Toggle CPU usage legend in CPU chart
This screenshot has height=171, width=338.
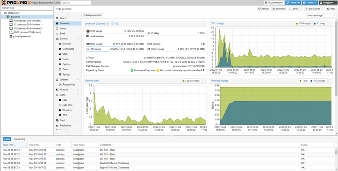(303, 23)
